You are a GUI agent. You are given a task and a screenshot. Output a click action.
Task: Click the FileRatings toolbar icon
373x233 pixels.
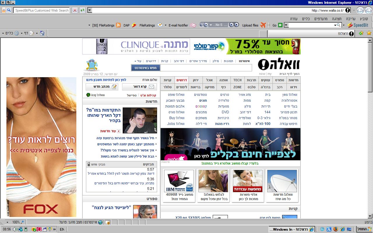pos(160,25)
